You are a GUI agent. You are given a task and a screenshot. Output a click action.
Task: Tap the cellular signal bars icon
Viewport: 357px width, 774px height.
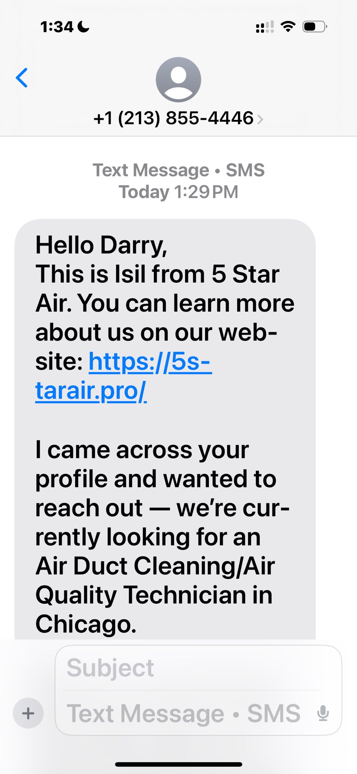(x=265, y=27)
